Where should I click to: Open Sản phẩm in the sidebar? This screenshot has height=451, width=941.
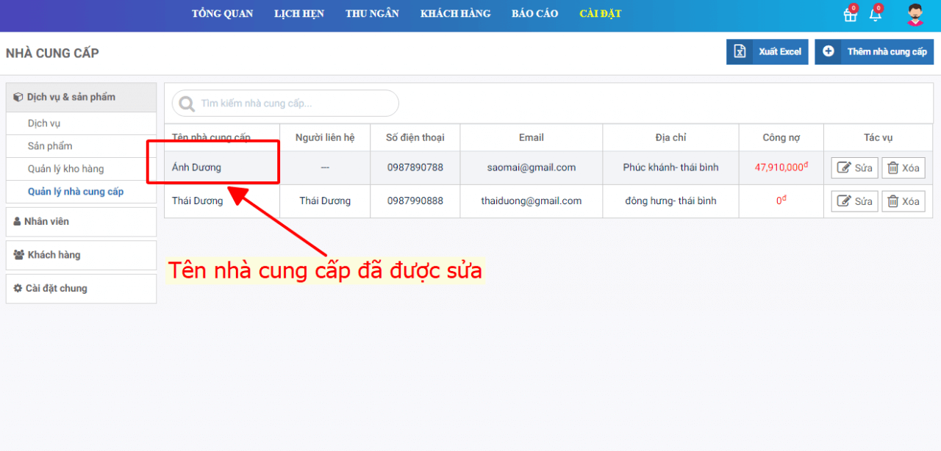[50, 146]
